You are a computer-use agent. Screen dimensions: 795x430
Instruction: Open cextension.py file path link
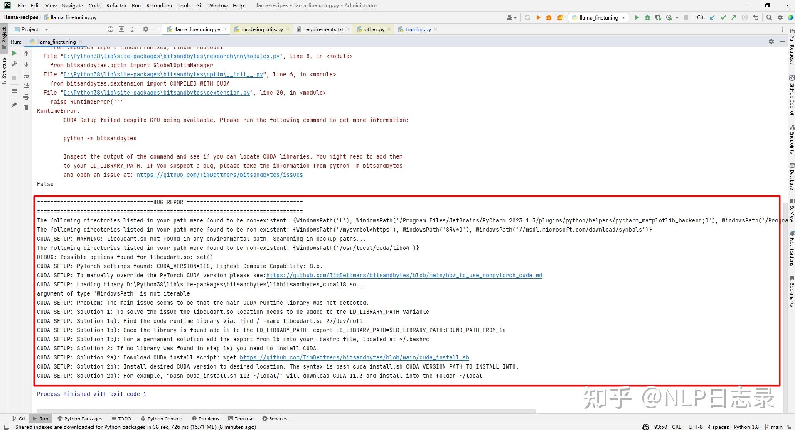click(x=157, y=93)
